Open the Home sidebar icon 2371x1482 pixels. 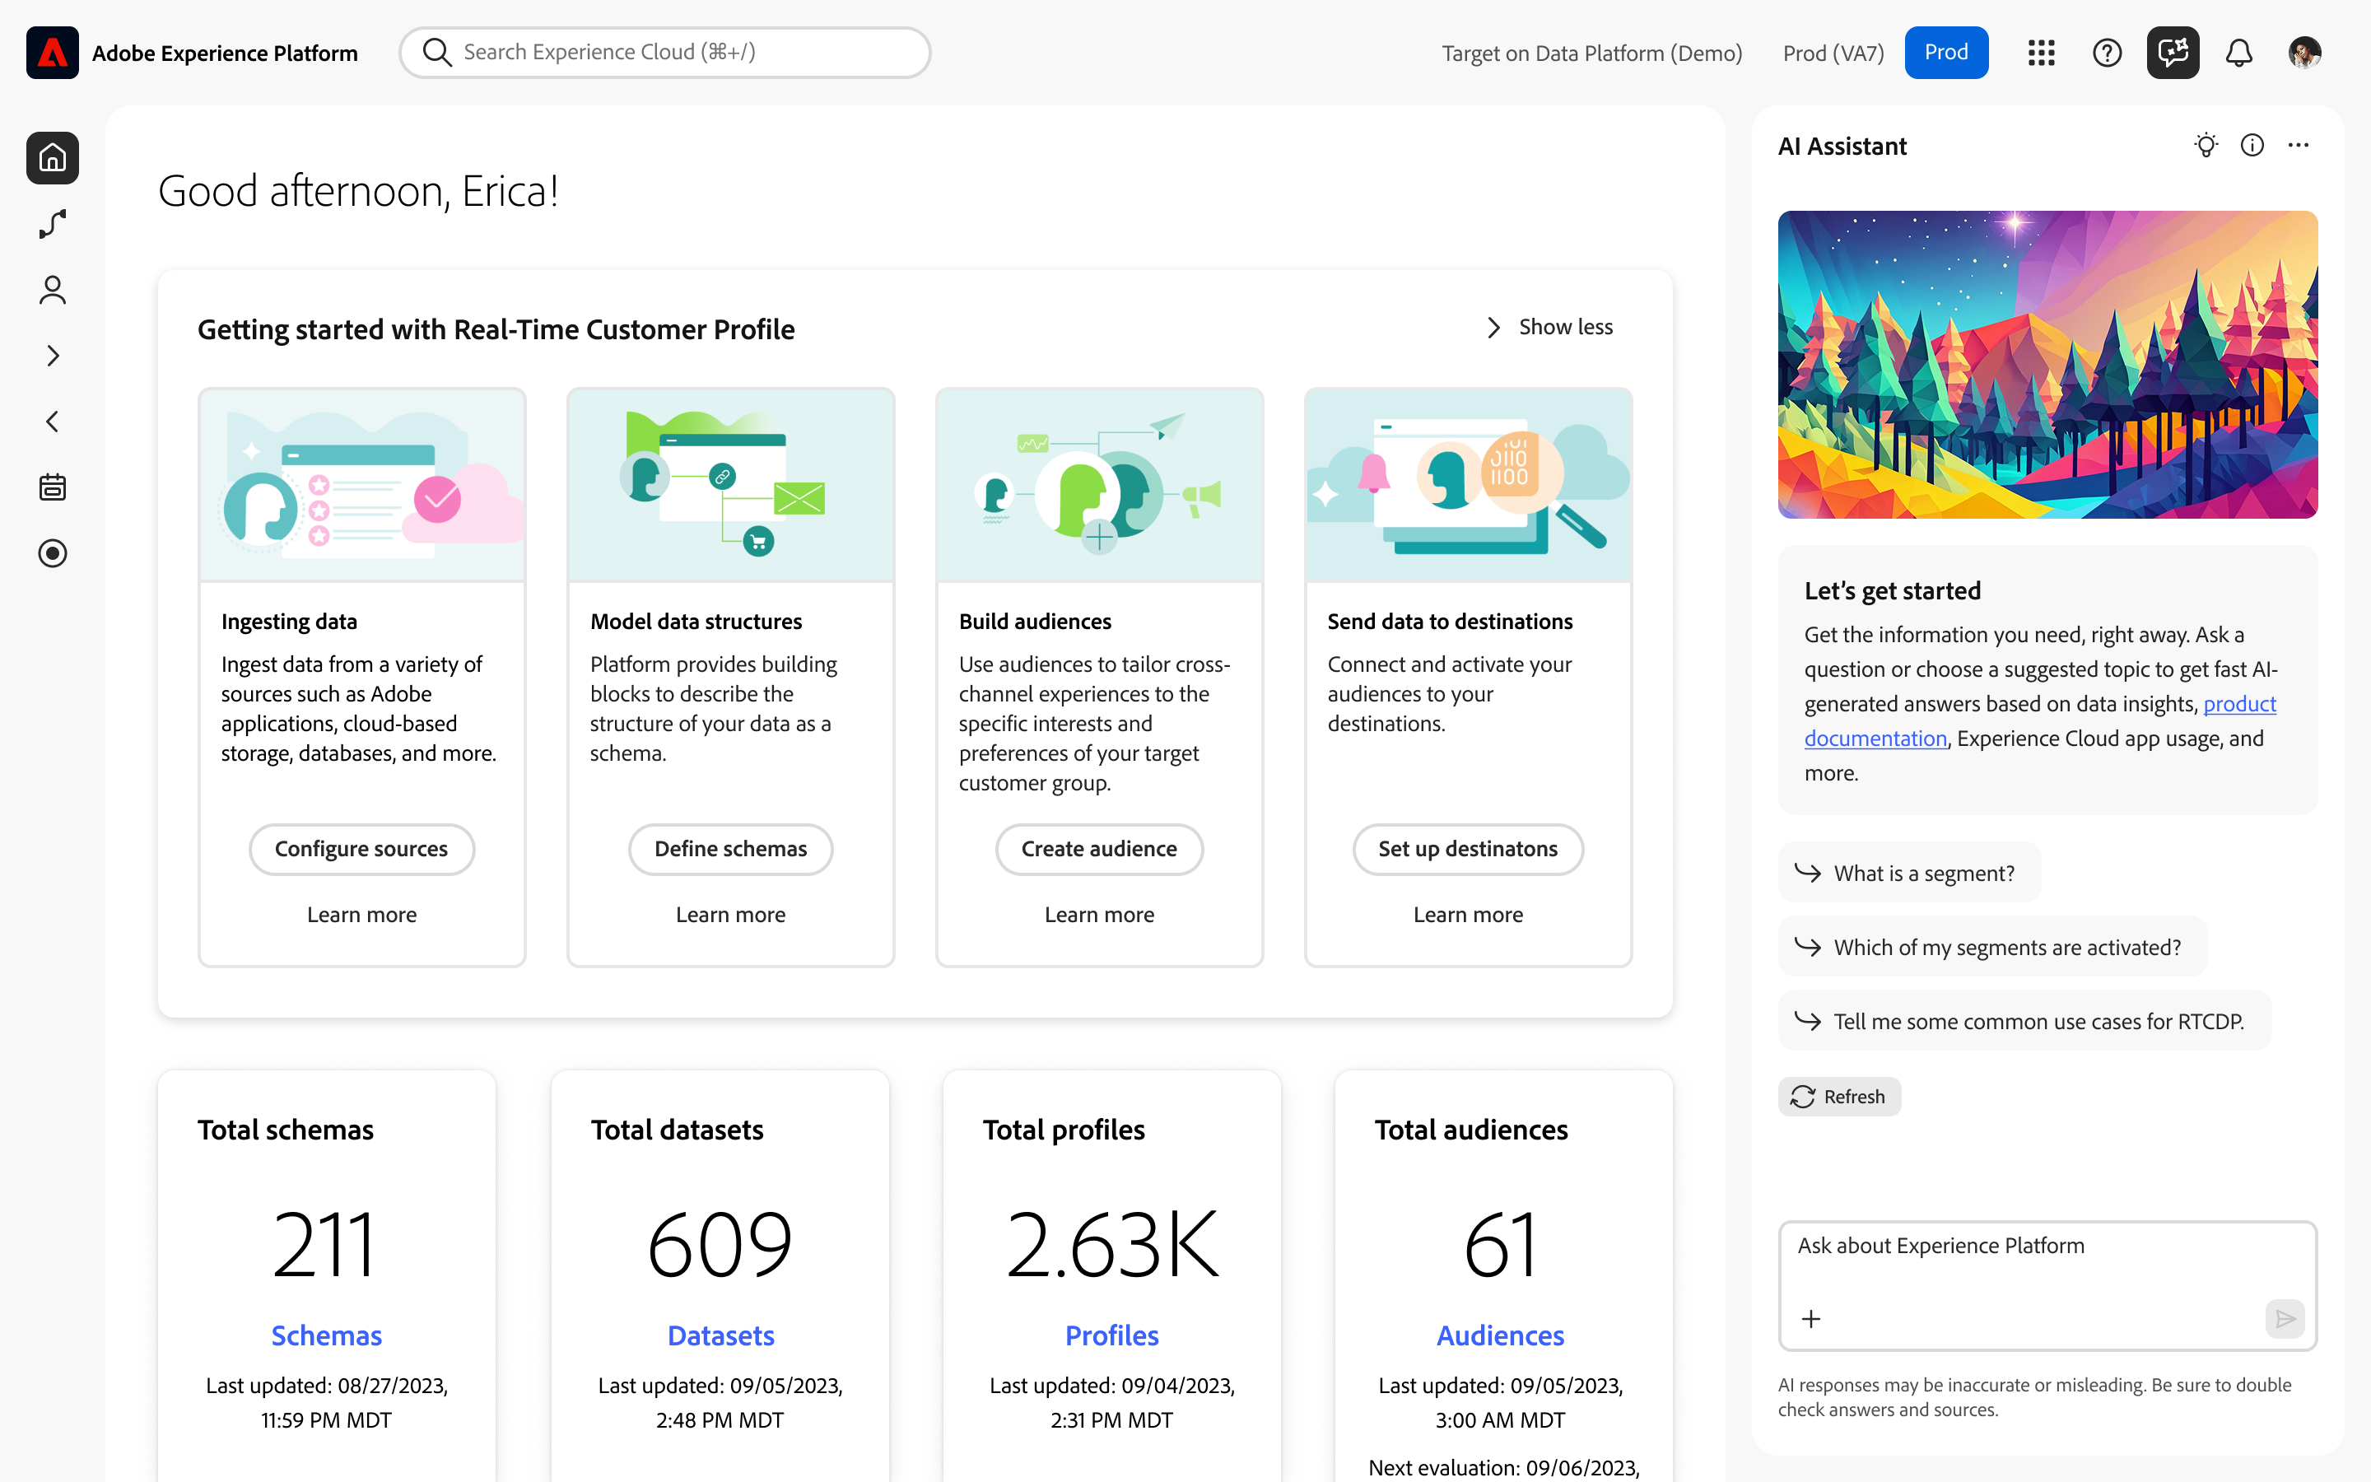(53, 158)
